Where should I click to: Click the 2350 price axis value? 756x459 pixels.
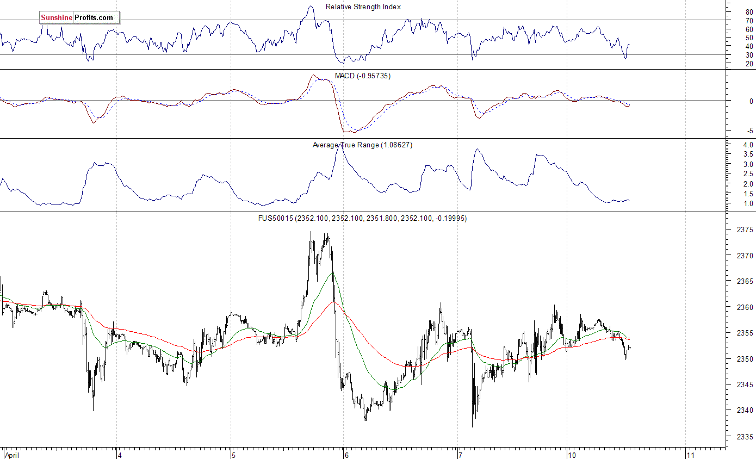[745, 359]
